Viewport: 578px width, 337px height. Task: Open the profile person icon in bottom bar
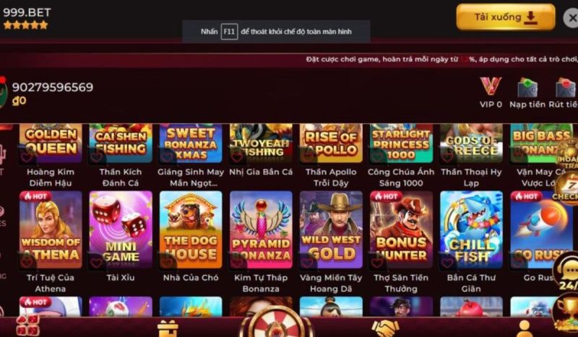524,328
